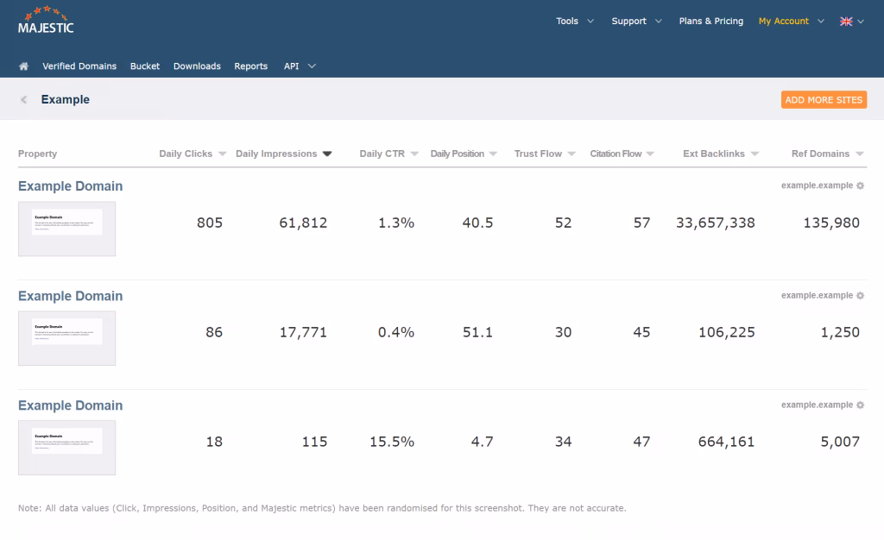The image size is (884, 540).
Task: Open the Plans & Pricing link
Action: [x=710, y=22]
